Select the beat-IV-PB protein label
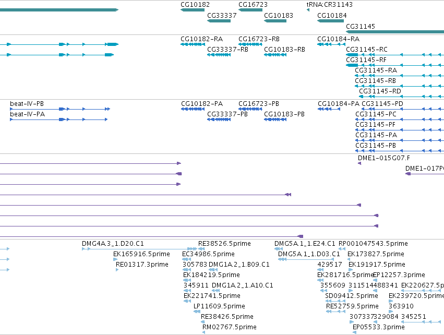Screen dimensions: 444x335 point(27,104)
